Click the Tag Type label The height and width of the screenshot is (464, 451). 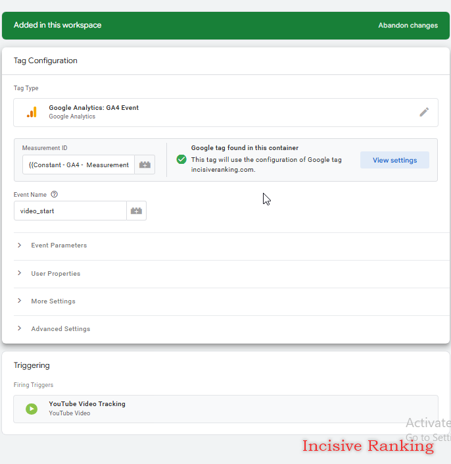(x=26, y=88)
